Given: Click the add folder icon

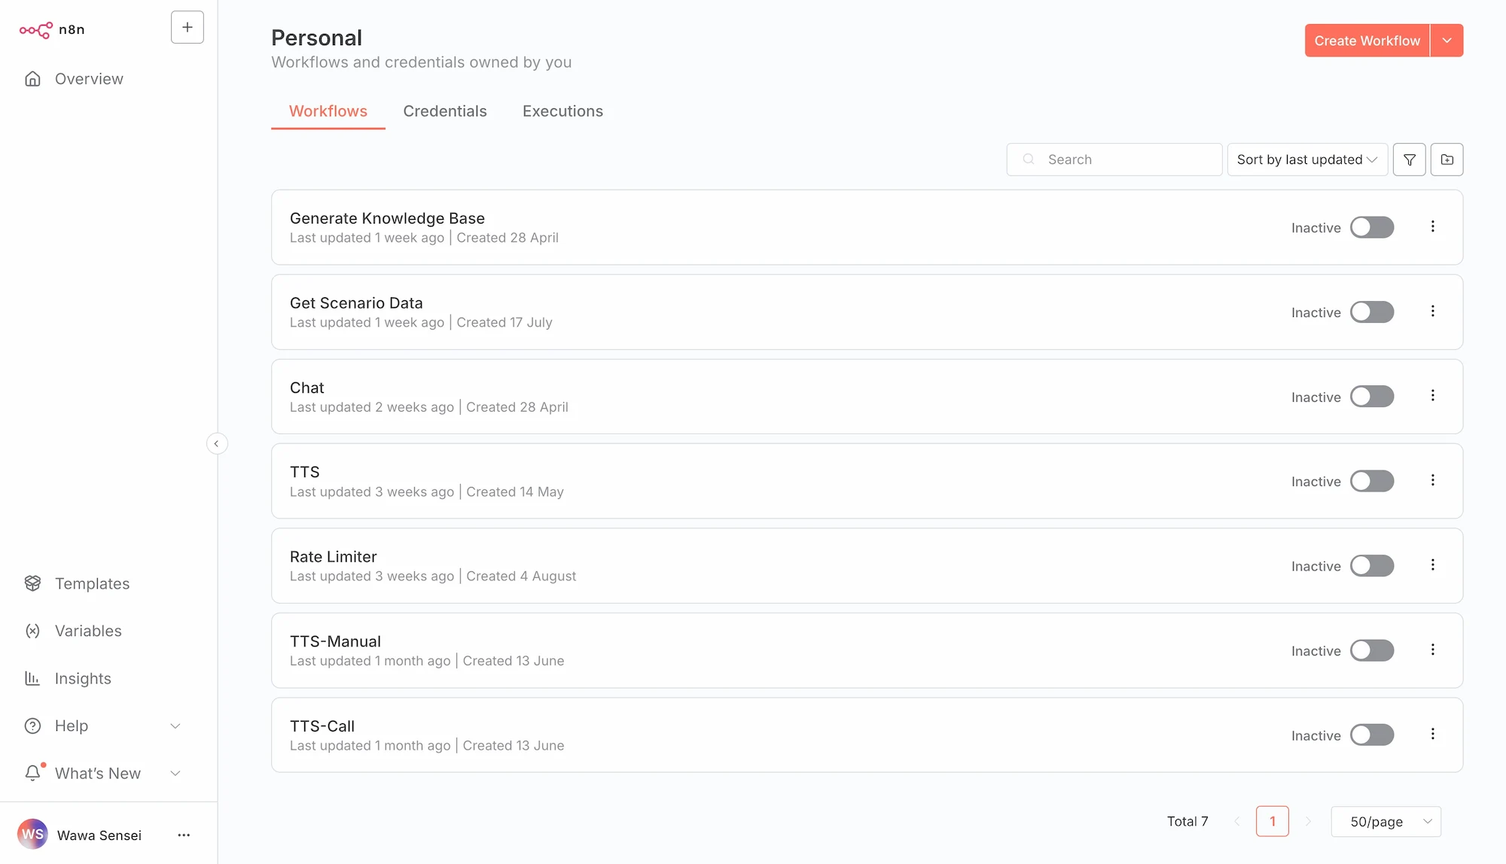Looking at the screenshot, I should [1447, 160].
